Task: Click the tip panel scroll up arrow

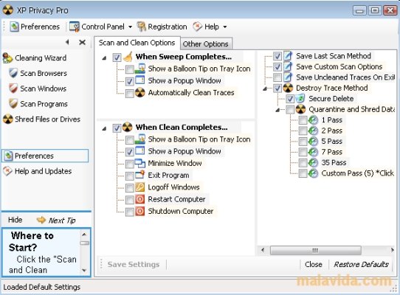Action: coord(84,235)
